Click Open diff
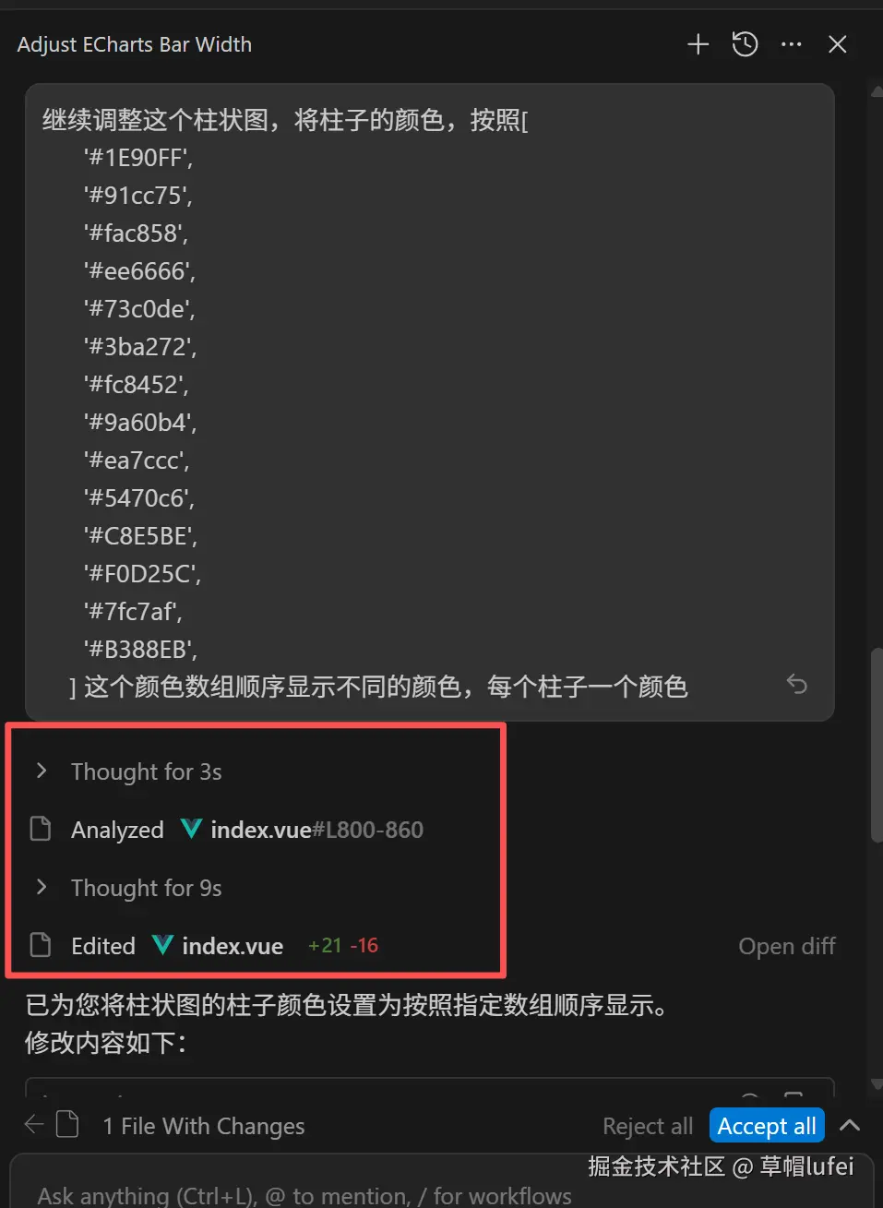Viewport: 883px width, 1208px height. point(787,946)
